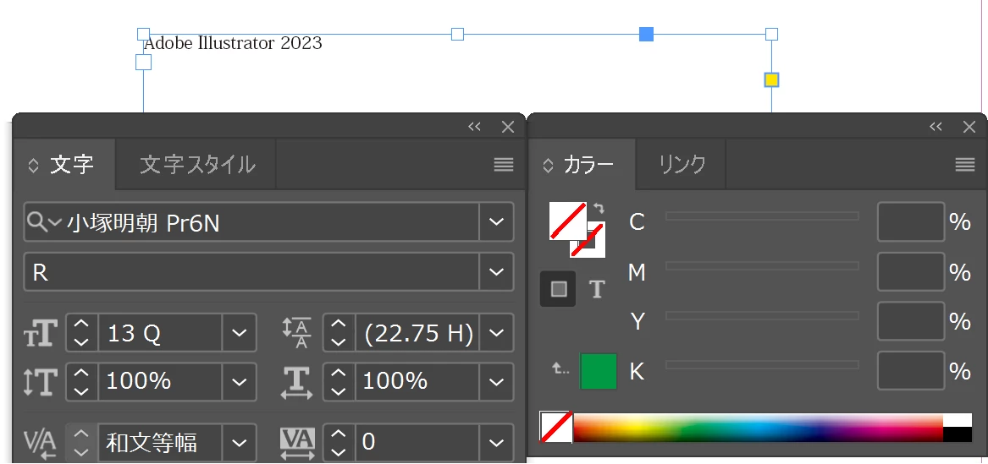Open the tracking dropdown

pyautogui.click(x=496, y=443)
